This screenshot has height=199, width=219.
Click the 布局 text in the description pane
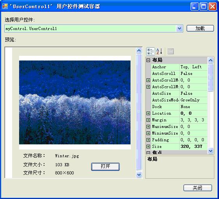(152, 159)
